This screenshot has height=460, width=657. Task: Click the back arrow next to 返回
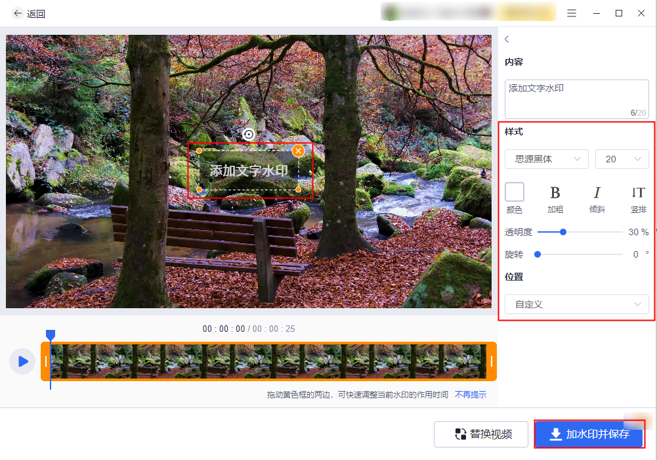[17, 13]
